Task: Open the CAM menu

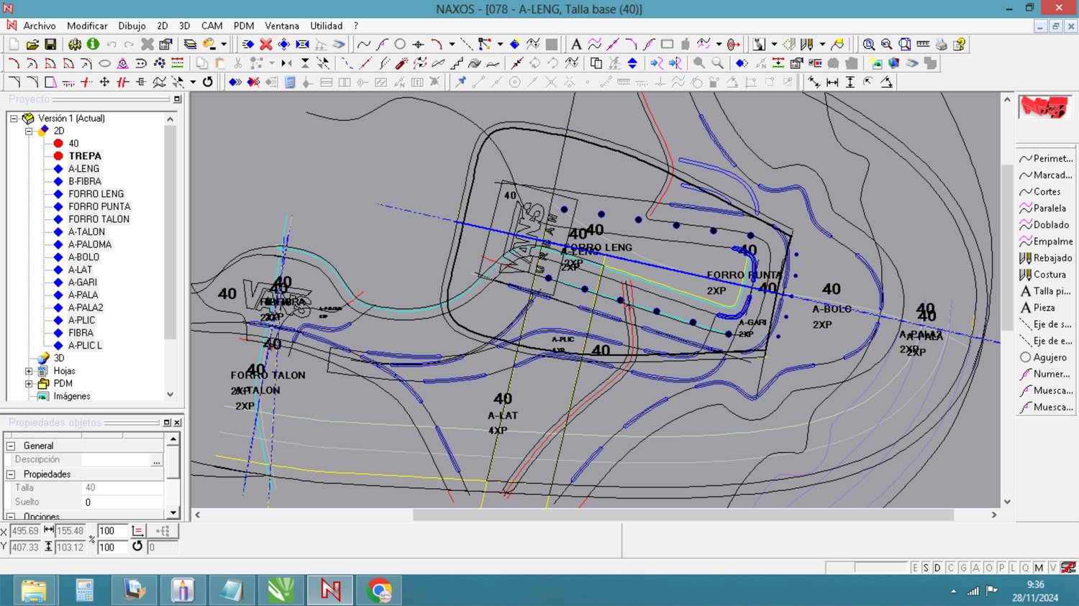Action: (211, 26)
